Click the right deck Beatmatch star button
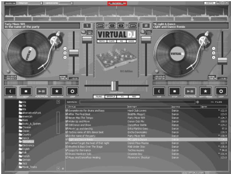The height and width of the screenshot is (174, 231). [206, 91]
